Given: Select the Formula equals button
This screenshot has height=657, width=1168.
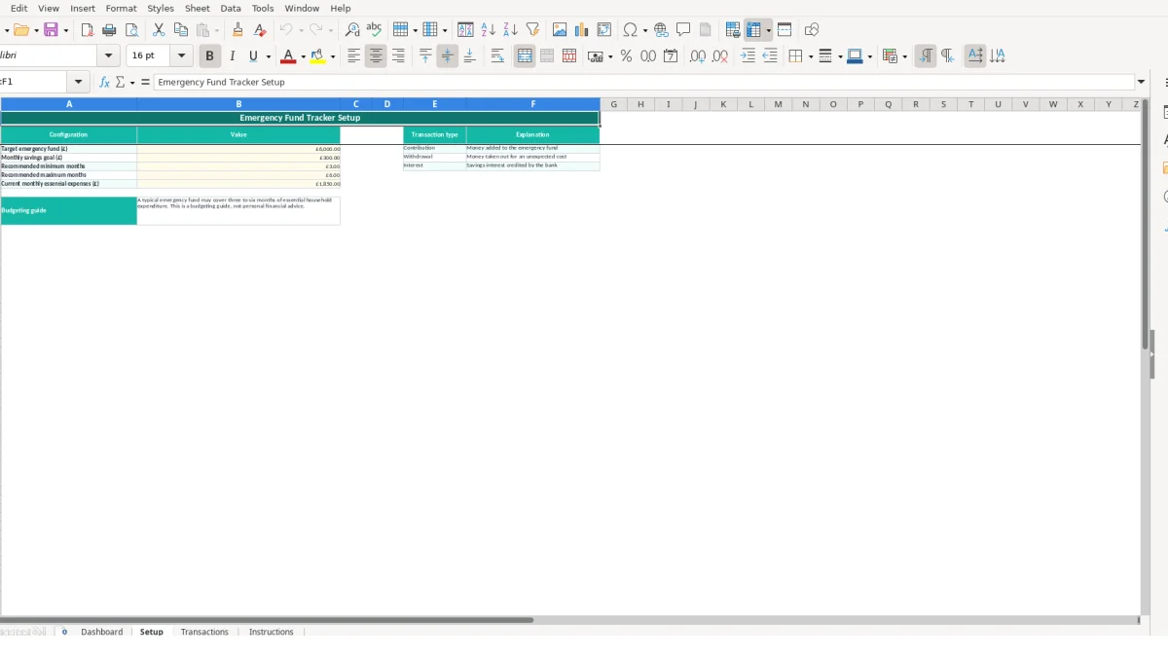Looking at the screenshot, I should 145,83.
